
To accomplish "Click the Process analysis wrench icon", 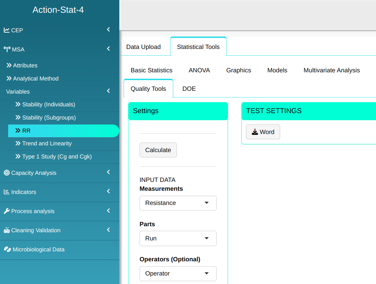I will click(x=6, y=211).
